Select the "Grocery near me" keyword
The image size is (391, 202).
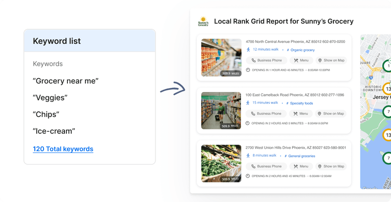[66, 81]
